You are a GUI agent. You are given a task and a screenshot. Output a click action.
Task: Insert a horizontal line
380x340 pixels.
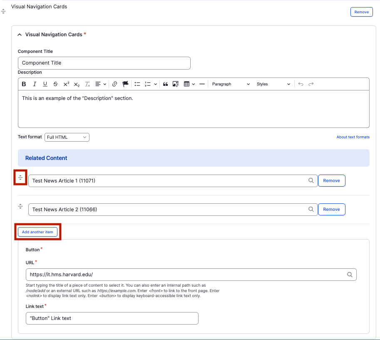(x=202, y=84)
